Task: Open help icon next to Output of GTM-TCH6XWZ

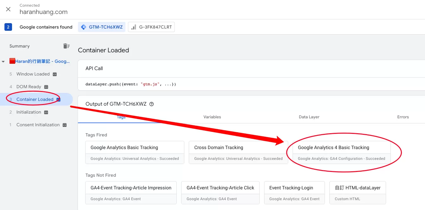Action: tap(151, 104)
